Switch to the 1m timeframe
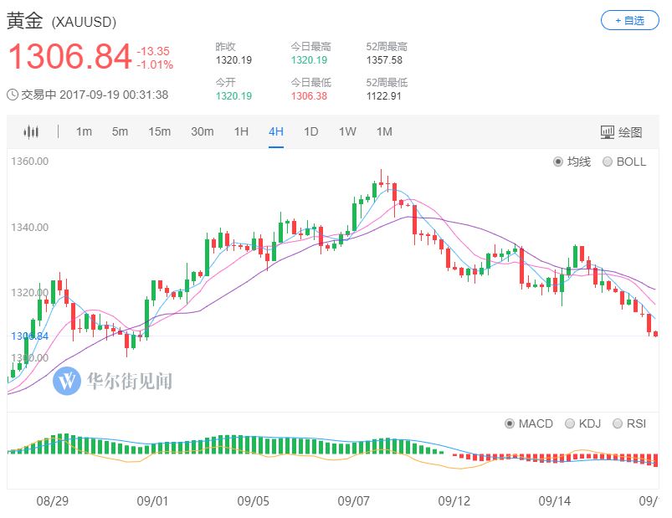This screenshot has width=672, height=518. coord(83,131)
